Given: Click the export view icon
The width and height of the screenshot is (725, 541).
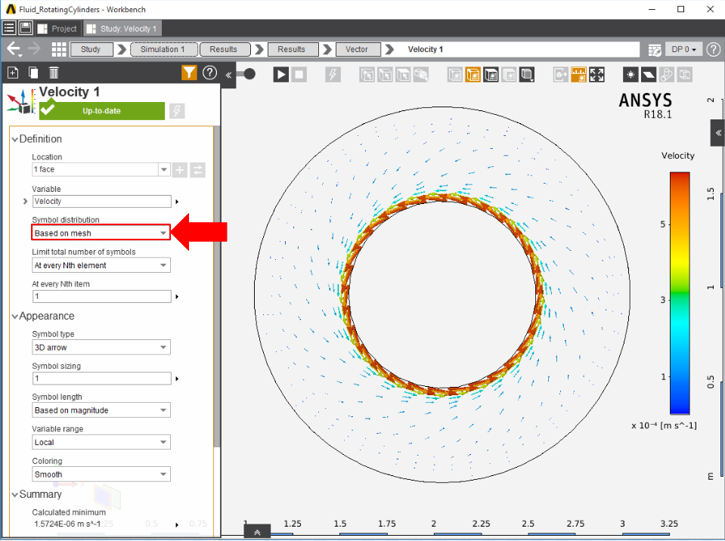Looking at the screenshot, I should coord(561,74).
